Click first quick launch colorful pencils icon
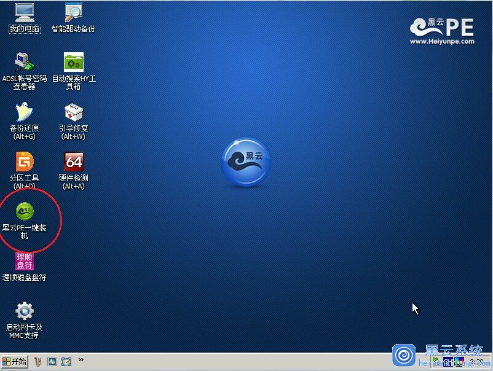493x371 pixels. coord(38,362)
